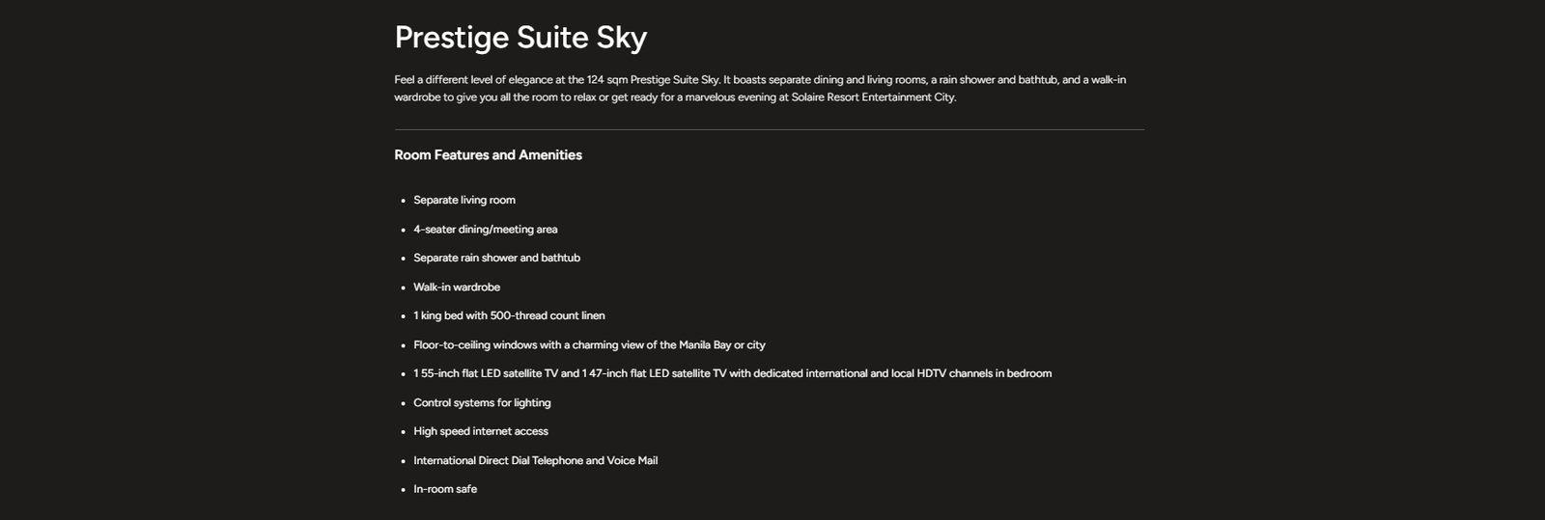Click the bullet before In-room safe
This screenshot has width=1545, height=520.
click(x=404, y=490)
